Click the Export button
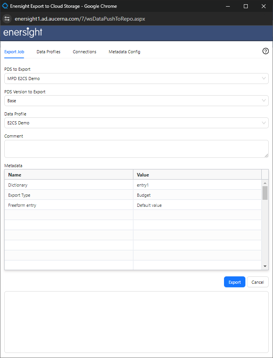The height and width of the screenshot is (358, 273). [234, 282]
